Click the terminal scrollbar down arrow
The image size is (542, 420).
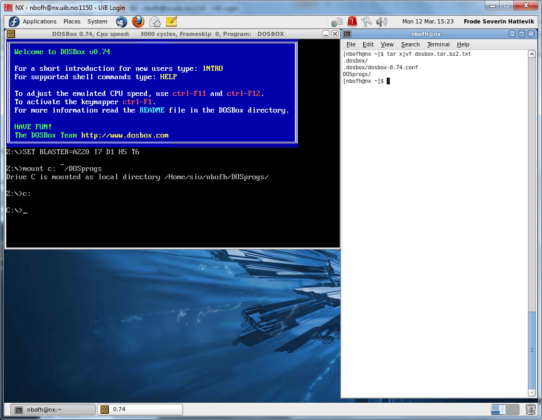pos(532,392)
